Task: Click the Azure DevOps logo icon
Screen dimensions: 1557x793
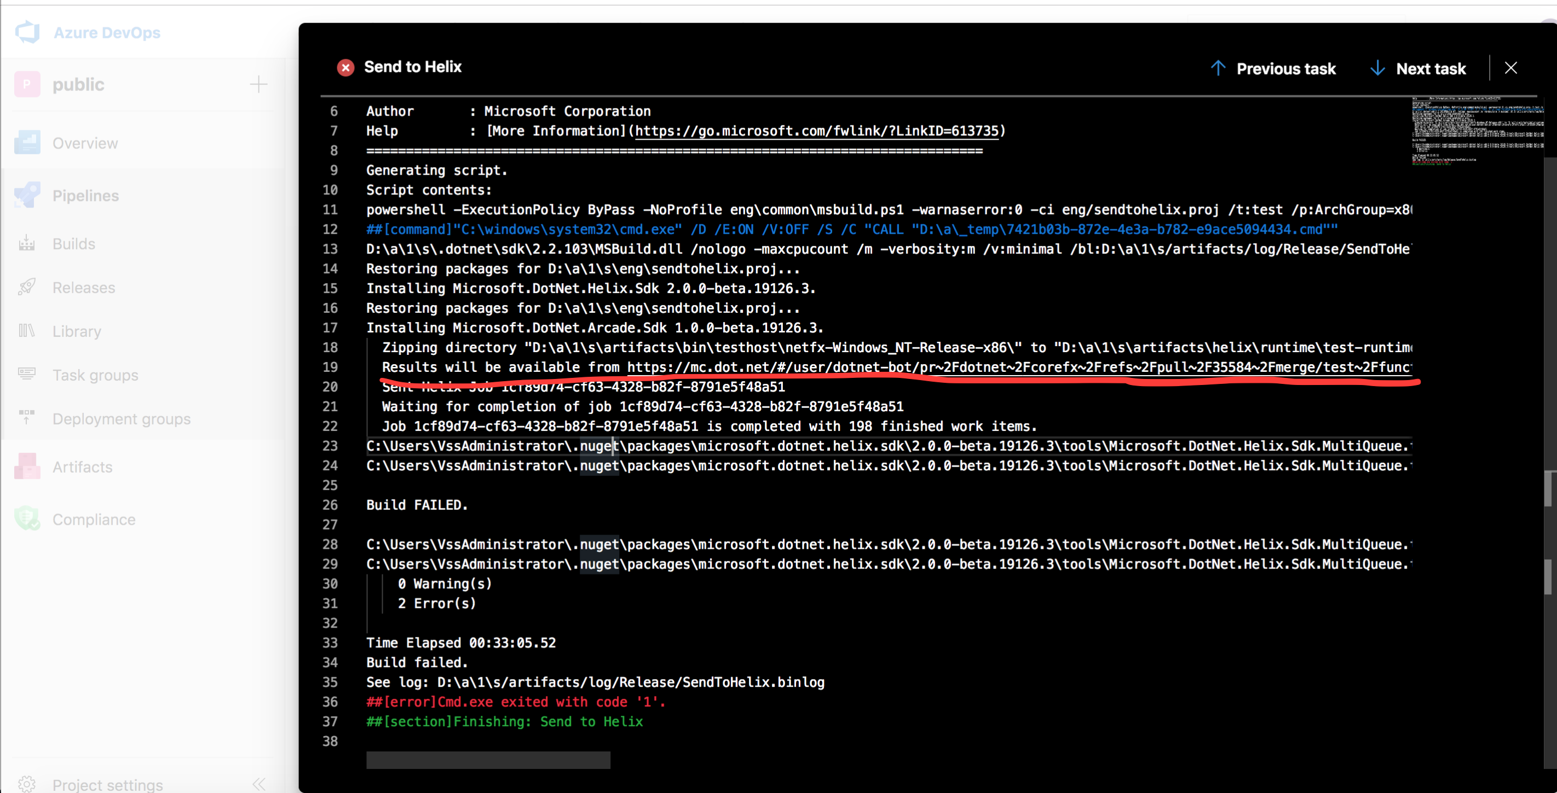Action: pyautogui.click(x=27, y=32)
